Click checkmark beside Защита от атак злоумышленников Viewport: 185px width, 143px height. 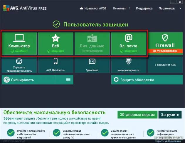[x=105, y=132]
